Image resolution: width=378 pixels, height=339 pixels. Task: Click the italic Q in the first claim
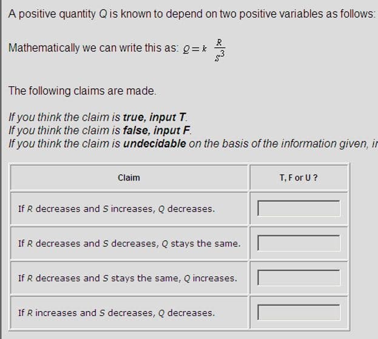pos(161,209)
